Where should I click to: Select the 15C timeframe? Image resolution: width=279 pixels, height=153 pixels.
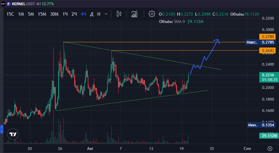point(10,14)
